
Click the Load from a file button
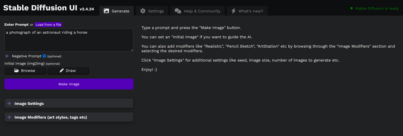pos(48,24)
